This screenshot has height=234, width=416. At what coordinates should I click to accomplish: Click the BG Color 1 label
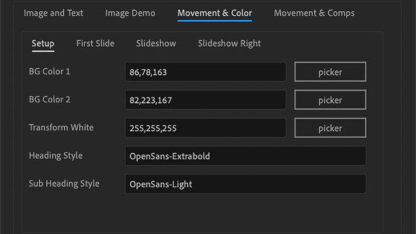(50, 71)
